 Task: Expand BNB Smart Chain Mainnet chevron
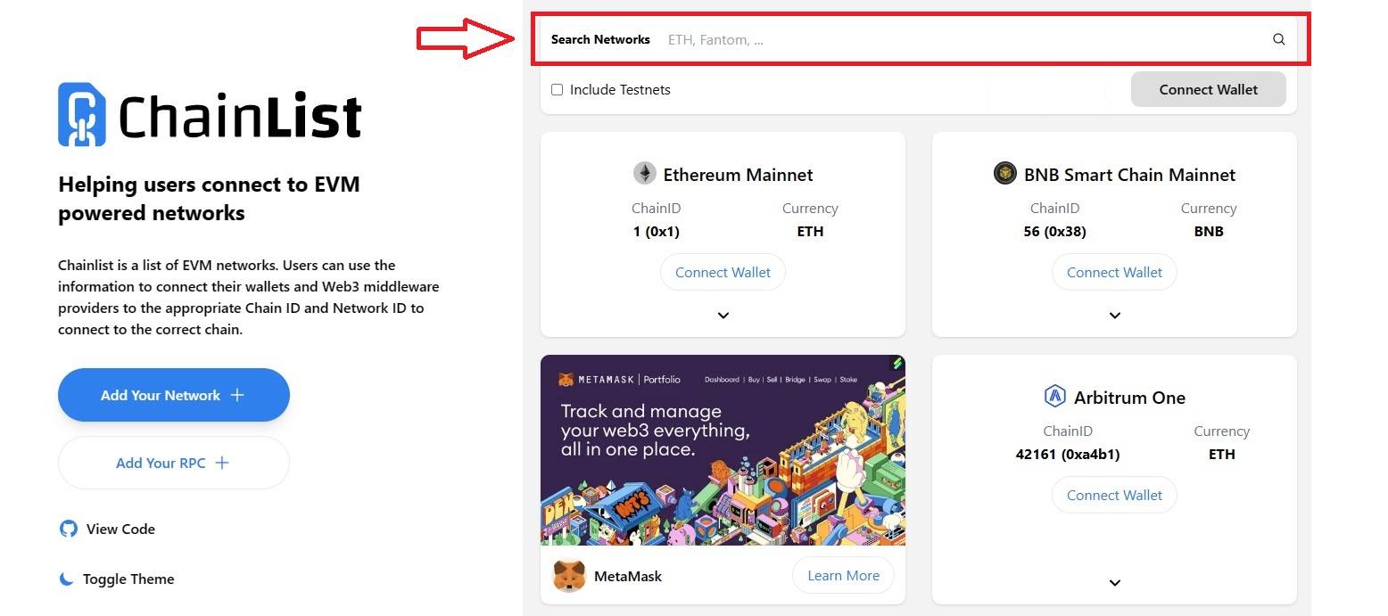pyautogui.click(x=1115, y=316)
